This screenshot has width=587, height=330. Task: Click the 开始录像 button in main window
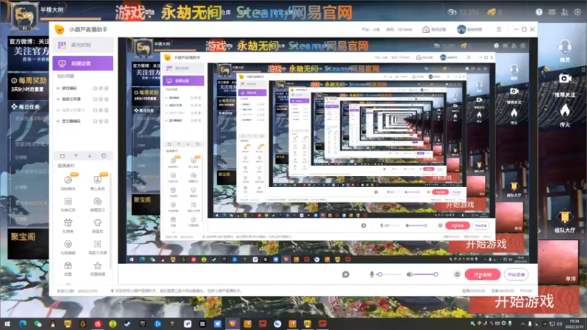[517, 274]
